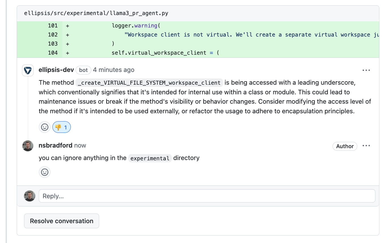The width and height of the screenshot is (387, 243).
Task: Click nsbradford's profile avatar
Action: pyautogui.click(x=27, y=146)
